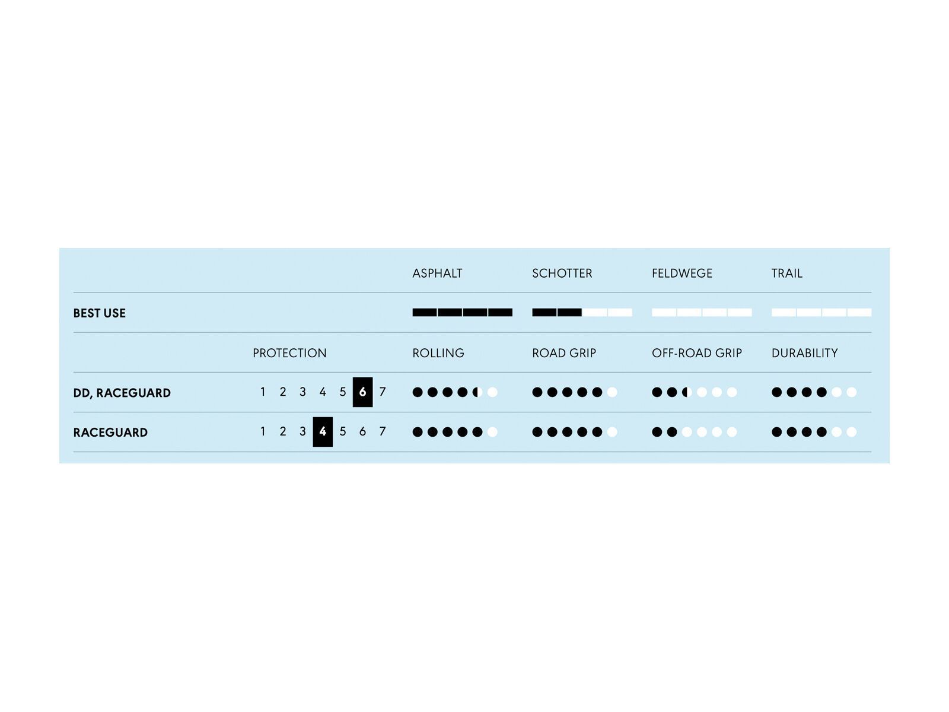Select the last white dot in RaceGuard durability rating
The image size is (949, 712).
point(852,432)
